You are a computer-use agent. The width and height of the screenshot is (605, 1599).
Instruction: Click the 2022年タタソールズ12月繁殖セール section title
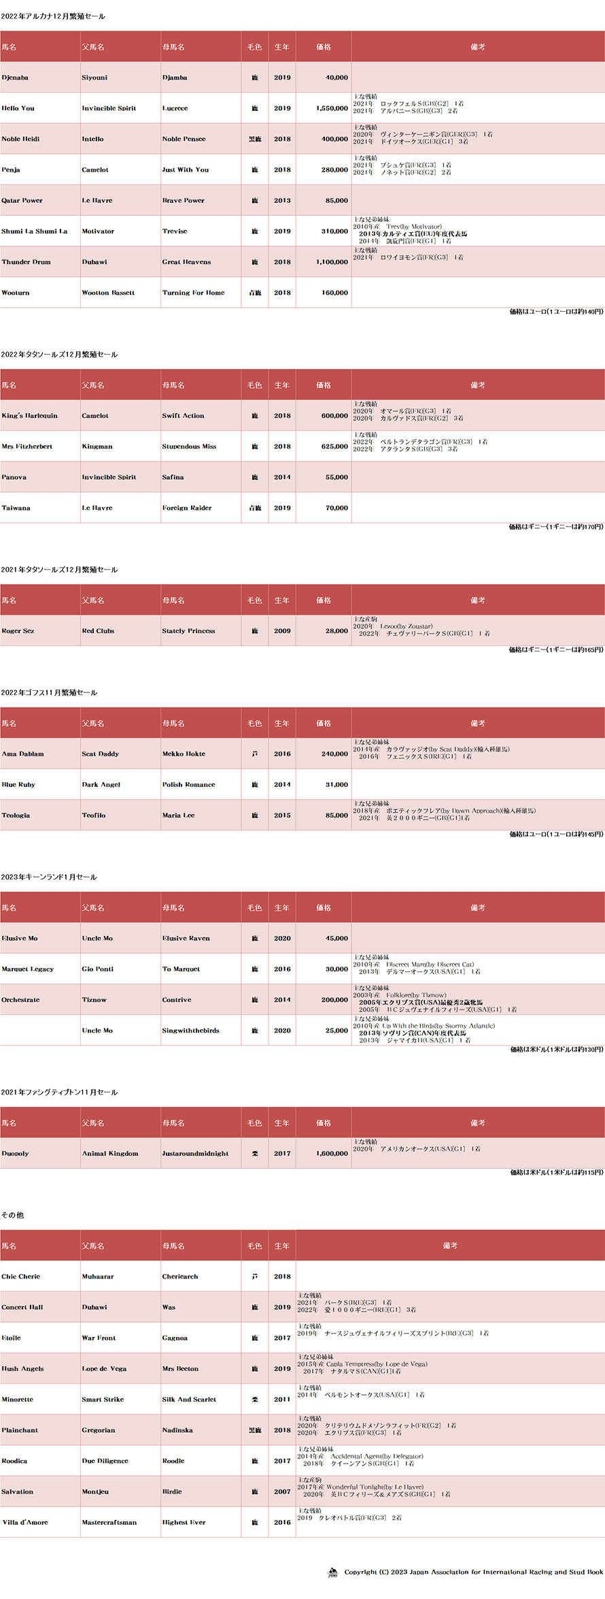[59, 355]
